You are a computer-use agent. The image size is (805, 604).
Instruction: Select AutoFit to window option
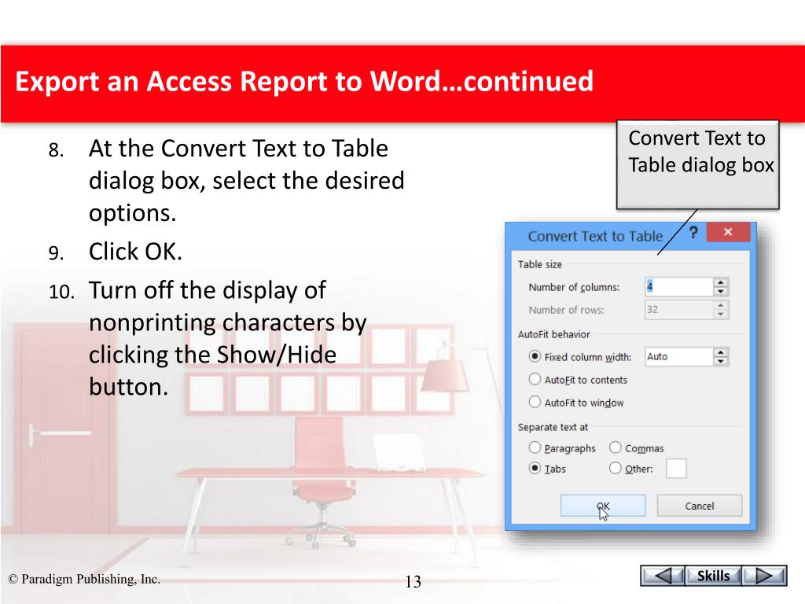pyautogui.click(x=535, y=402)
